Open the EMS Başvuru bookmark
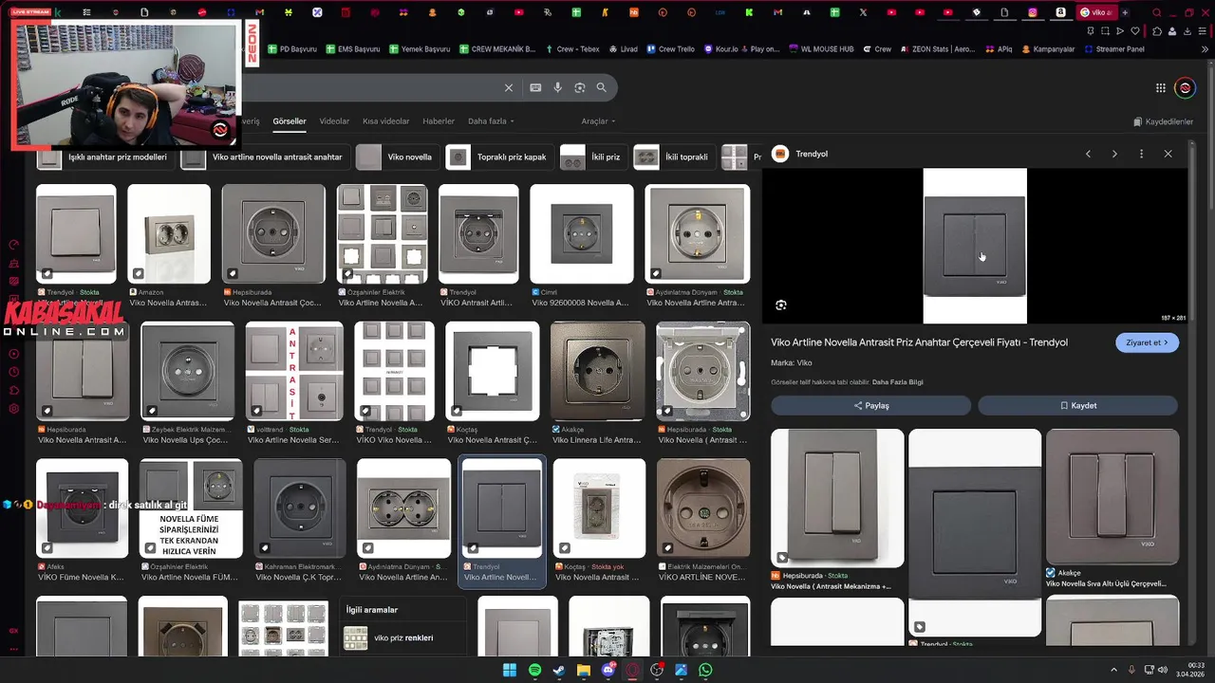Viewport: 1215px width, 683px height. point(352,49)
